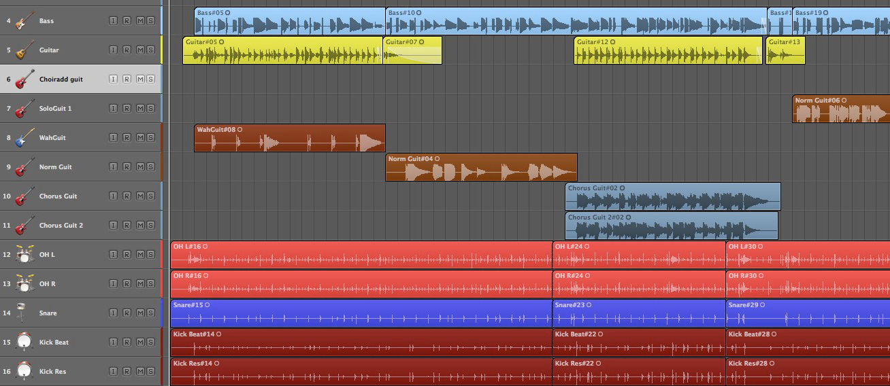Screen dimensions: 890x386
Task: Mute the Bass track
Action: 140,21
